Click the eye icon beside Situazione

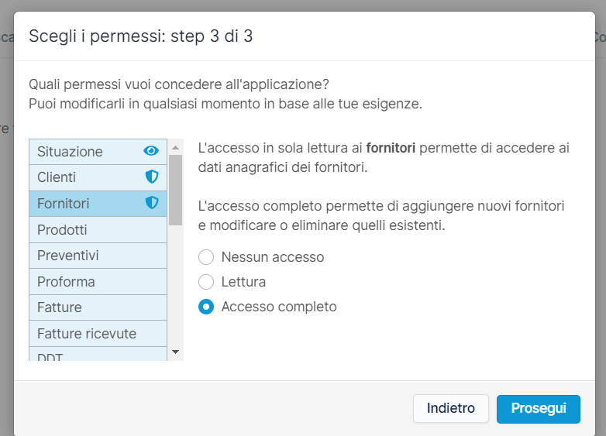coord(151,151)
